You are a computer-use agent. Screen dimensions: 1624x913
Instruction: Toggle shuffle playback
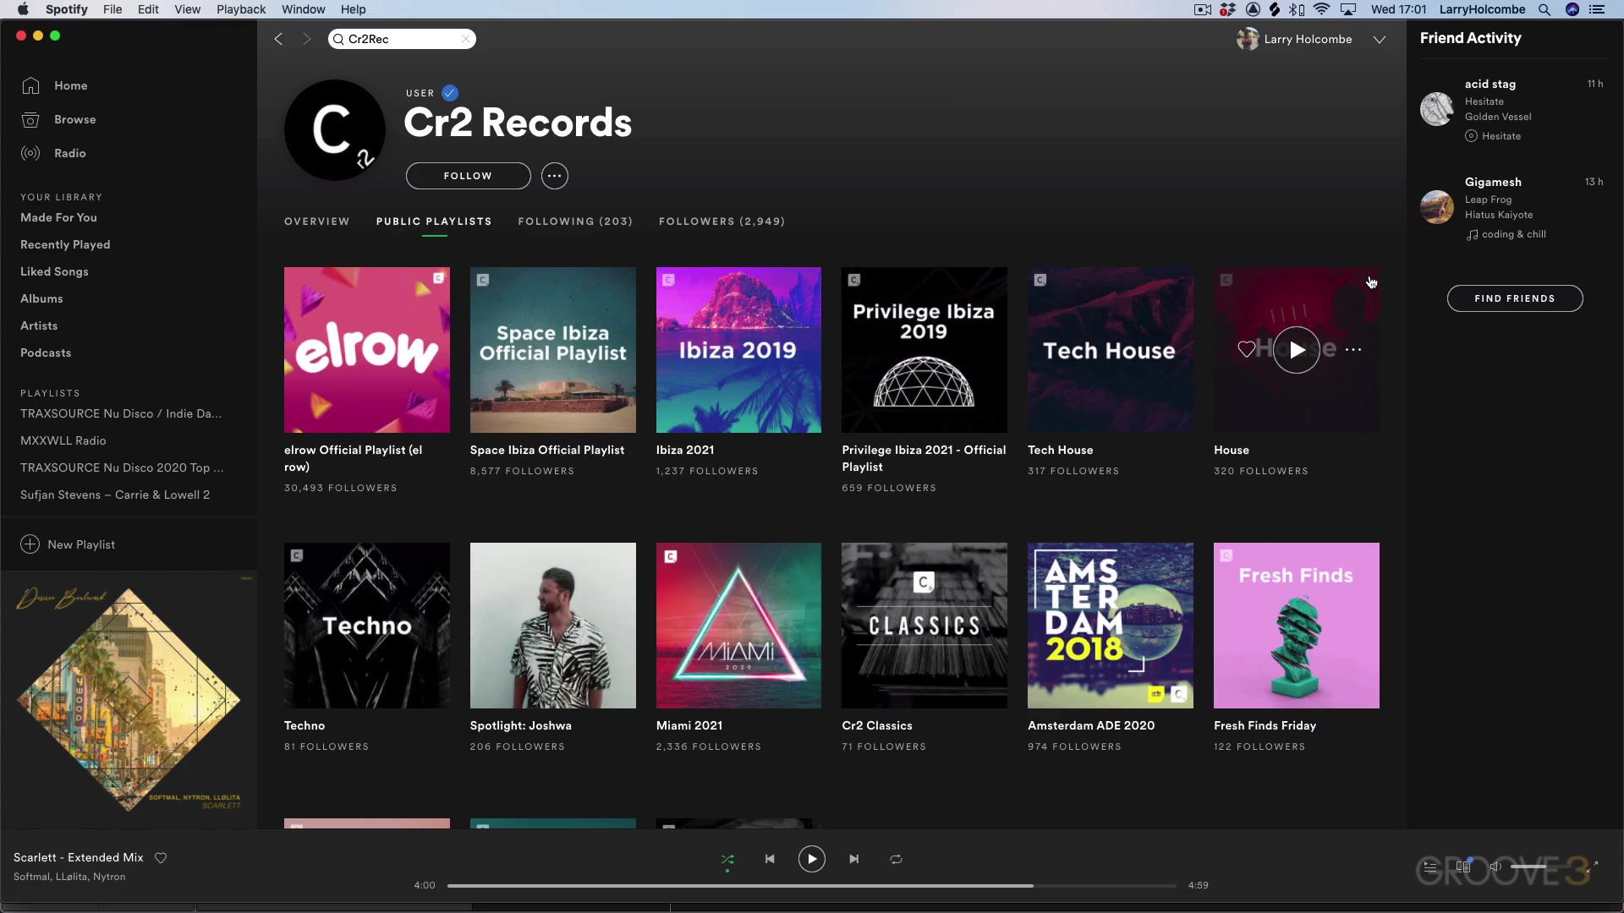click(x=727, y=859)
